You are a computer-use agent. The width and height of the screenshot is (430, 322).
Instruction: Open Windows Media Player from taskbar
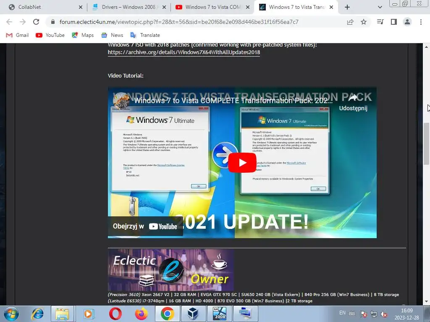tap(89, 314)
